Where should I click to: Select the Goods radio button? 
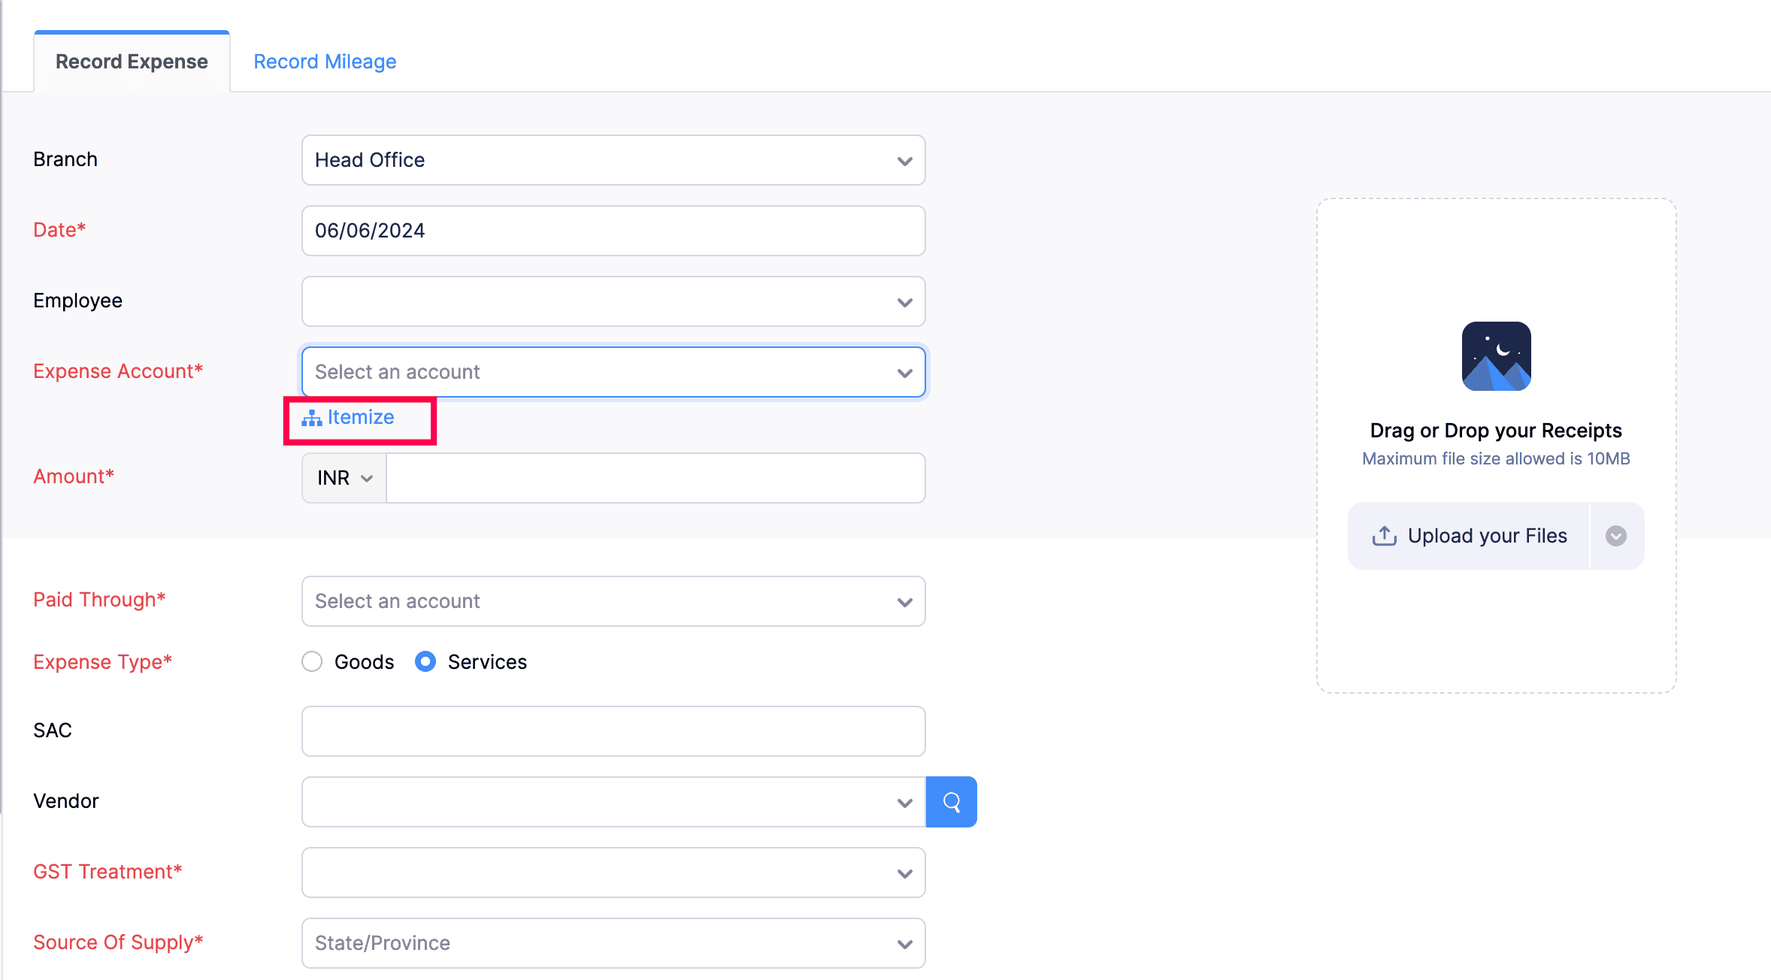click(312, 661)
